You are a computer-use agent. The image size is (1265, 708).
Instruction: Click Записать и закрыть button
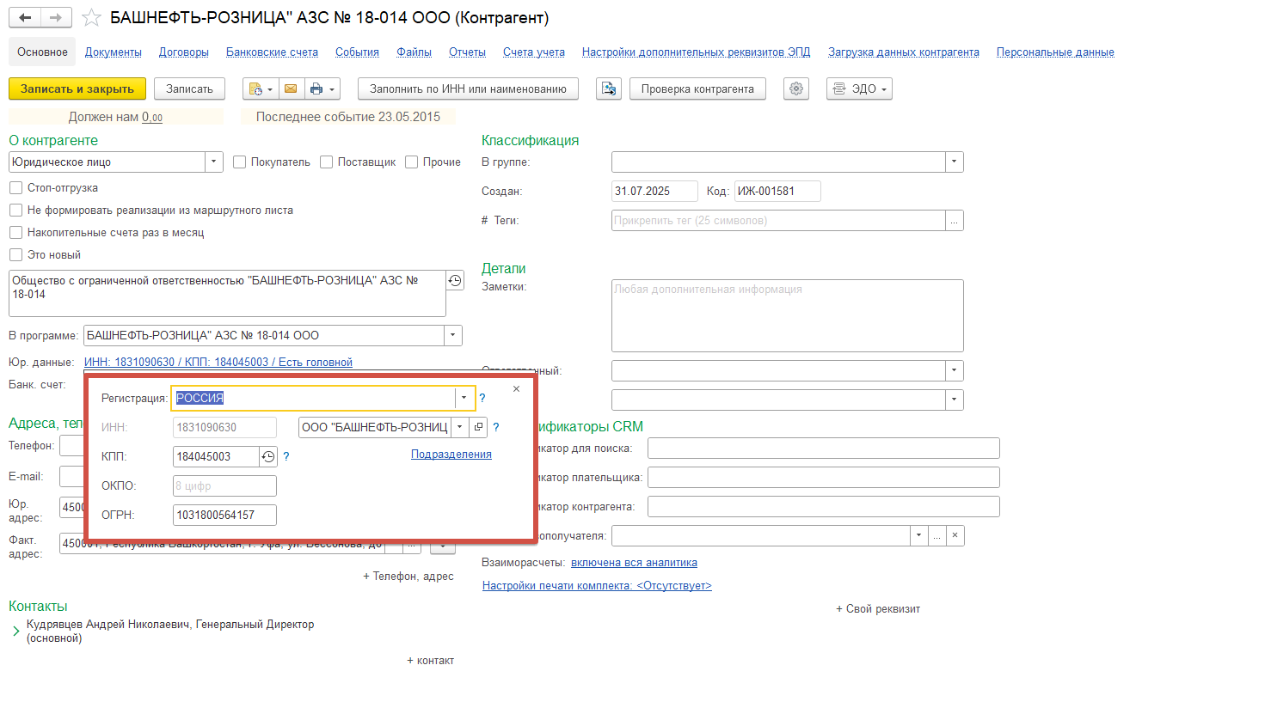pyautogui.click(x=77, y=88)
